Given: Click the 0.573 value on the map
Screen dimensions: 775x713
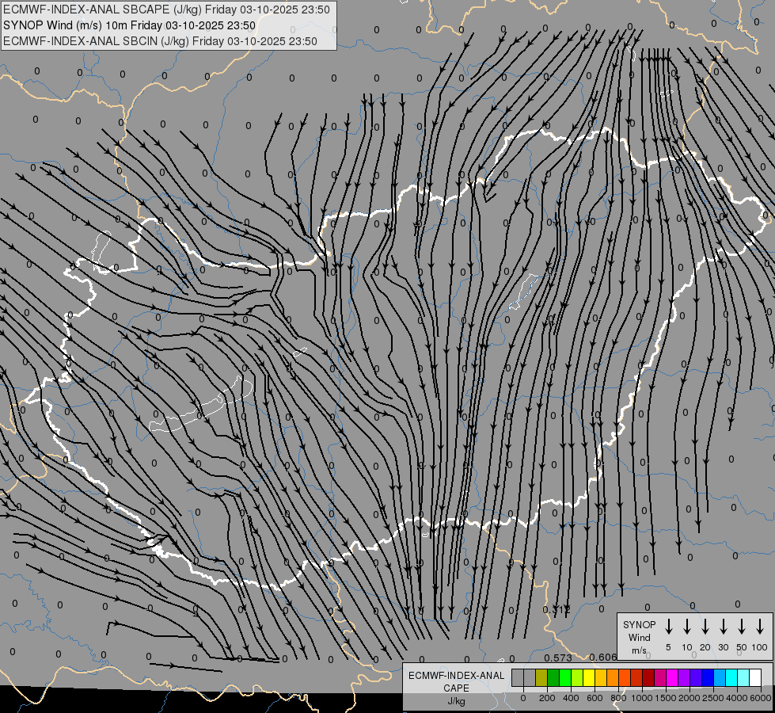Looking at the screenshot, I should 558,658.
